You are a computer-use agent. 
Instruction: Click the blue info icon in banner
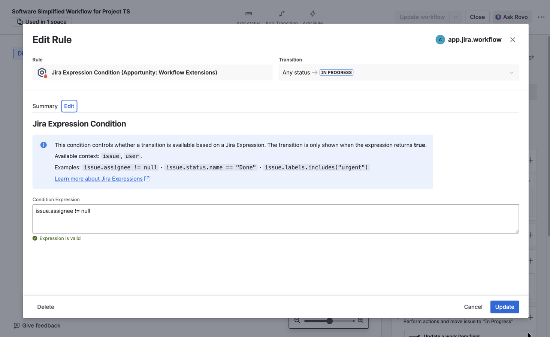(43, 145)
